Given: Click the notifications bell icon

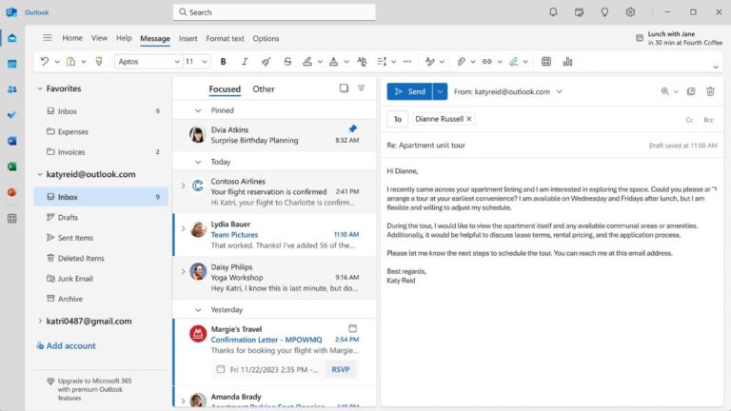Looking at the screenshot, I should [553, 12].
